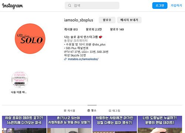Screen dimensions: 185x133
Task: Click the blue 로그인 button
Action: point(160,6)
